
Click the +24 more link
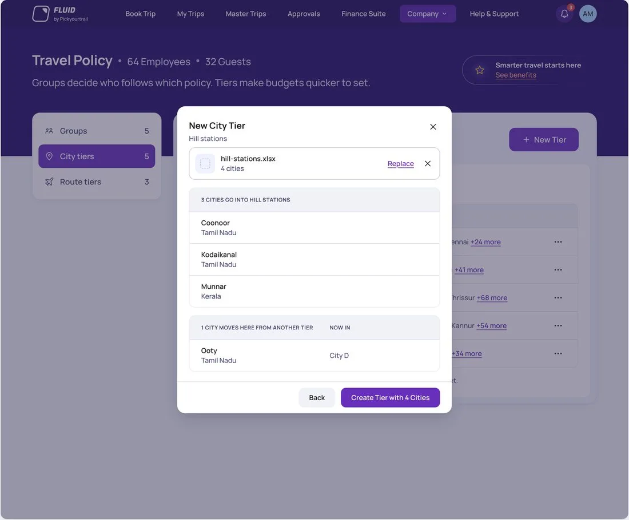(x=485, y=242)
